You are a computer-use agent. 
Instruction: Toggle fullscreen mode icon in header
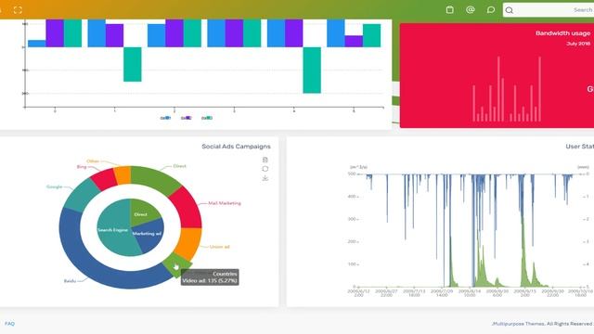18,10
